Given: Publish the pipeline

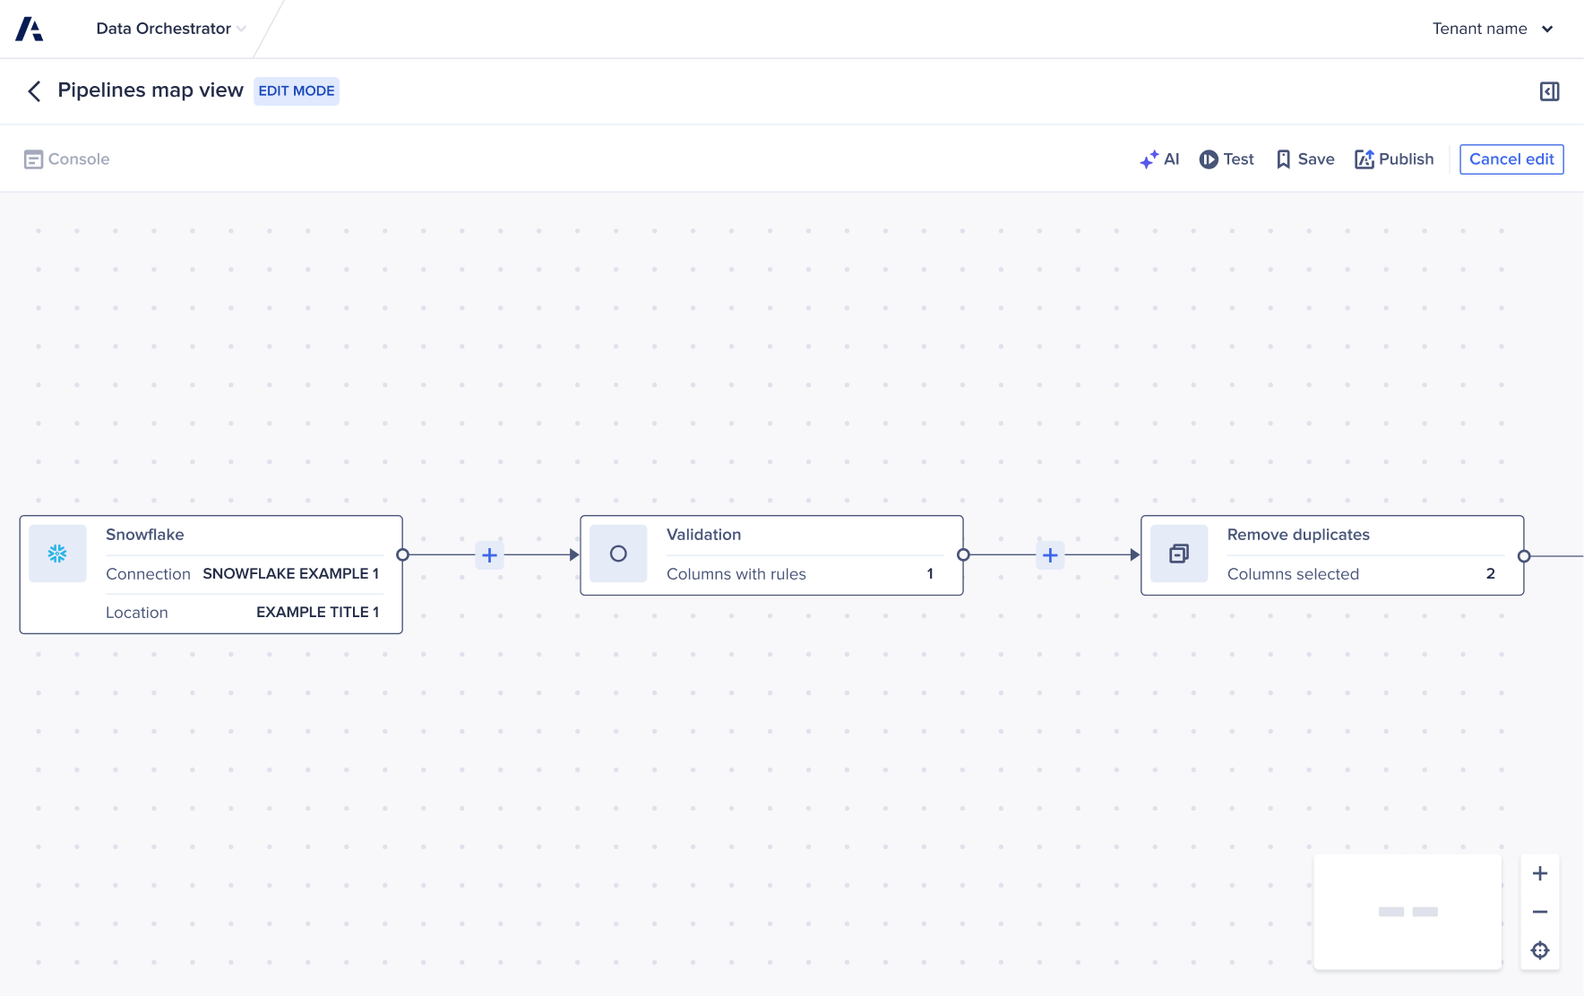Looking at the screenshot, I should (x=1394, y=159).
